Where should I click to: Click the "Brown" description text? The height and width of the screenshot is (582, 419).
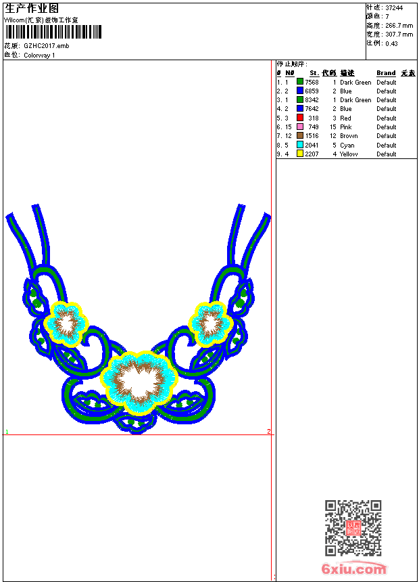[349, 136]
